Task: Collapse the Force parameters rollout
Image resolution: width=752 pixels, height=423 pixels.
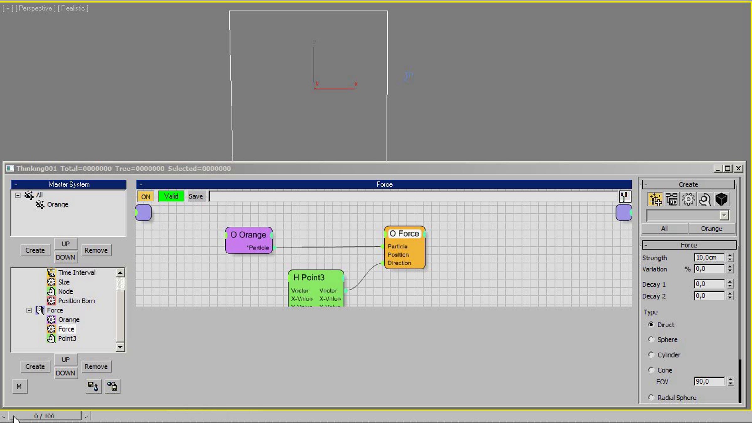Action: 689,245
